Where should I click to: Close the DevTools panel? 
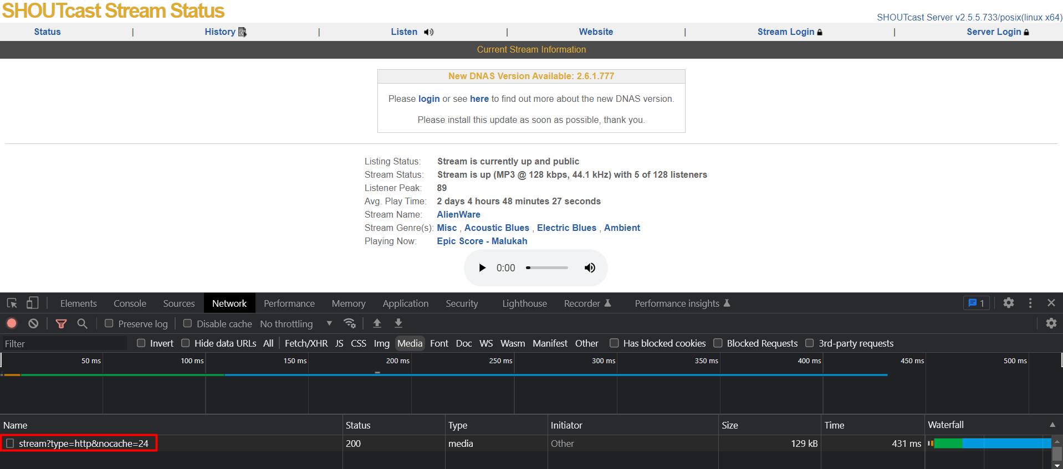coord(1051,303)
